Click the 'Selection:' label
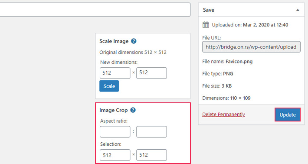Image resolution: width=308 pixels, height=164 pixels. [111, 144]
